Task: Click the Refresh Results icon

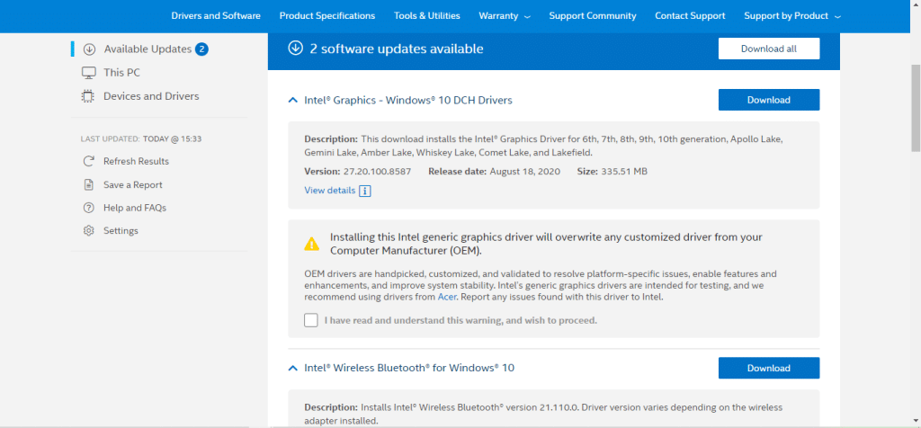Action: (88, 161)
